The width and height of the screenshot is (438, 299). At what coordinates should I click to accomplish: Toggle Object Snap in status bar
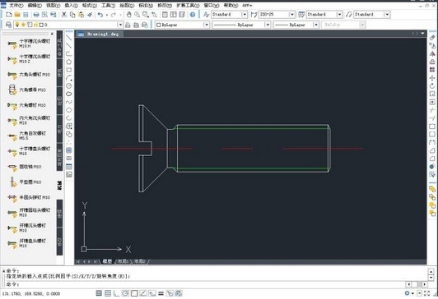coord(134,293)
